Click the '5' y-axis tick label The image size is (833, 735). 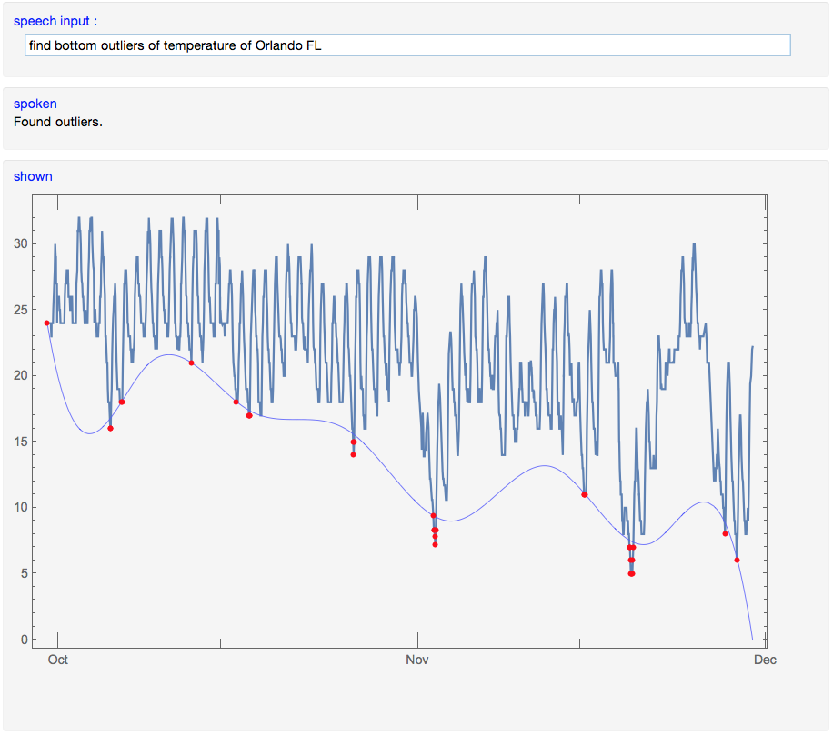25,573
